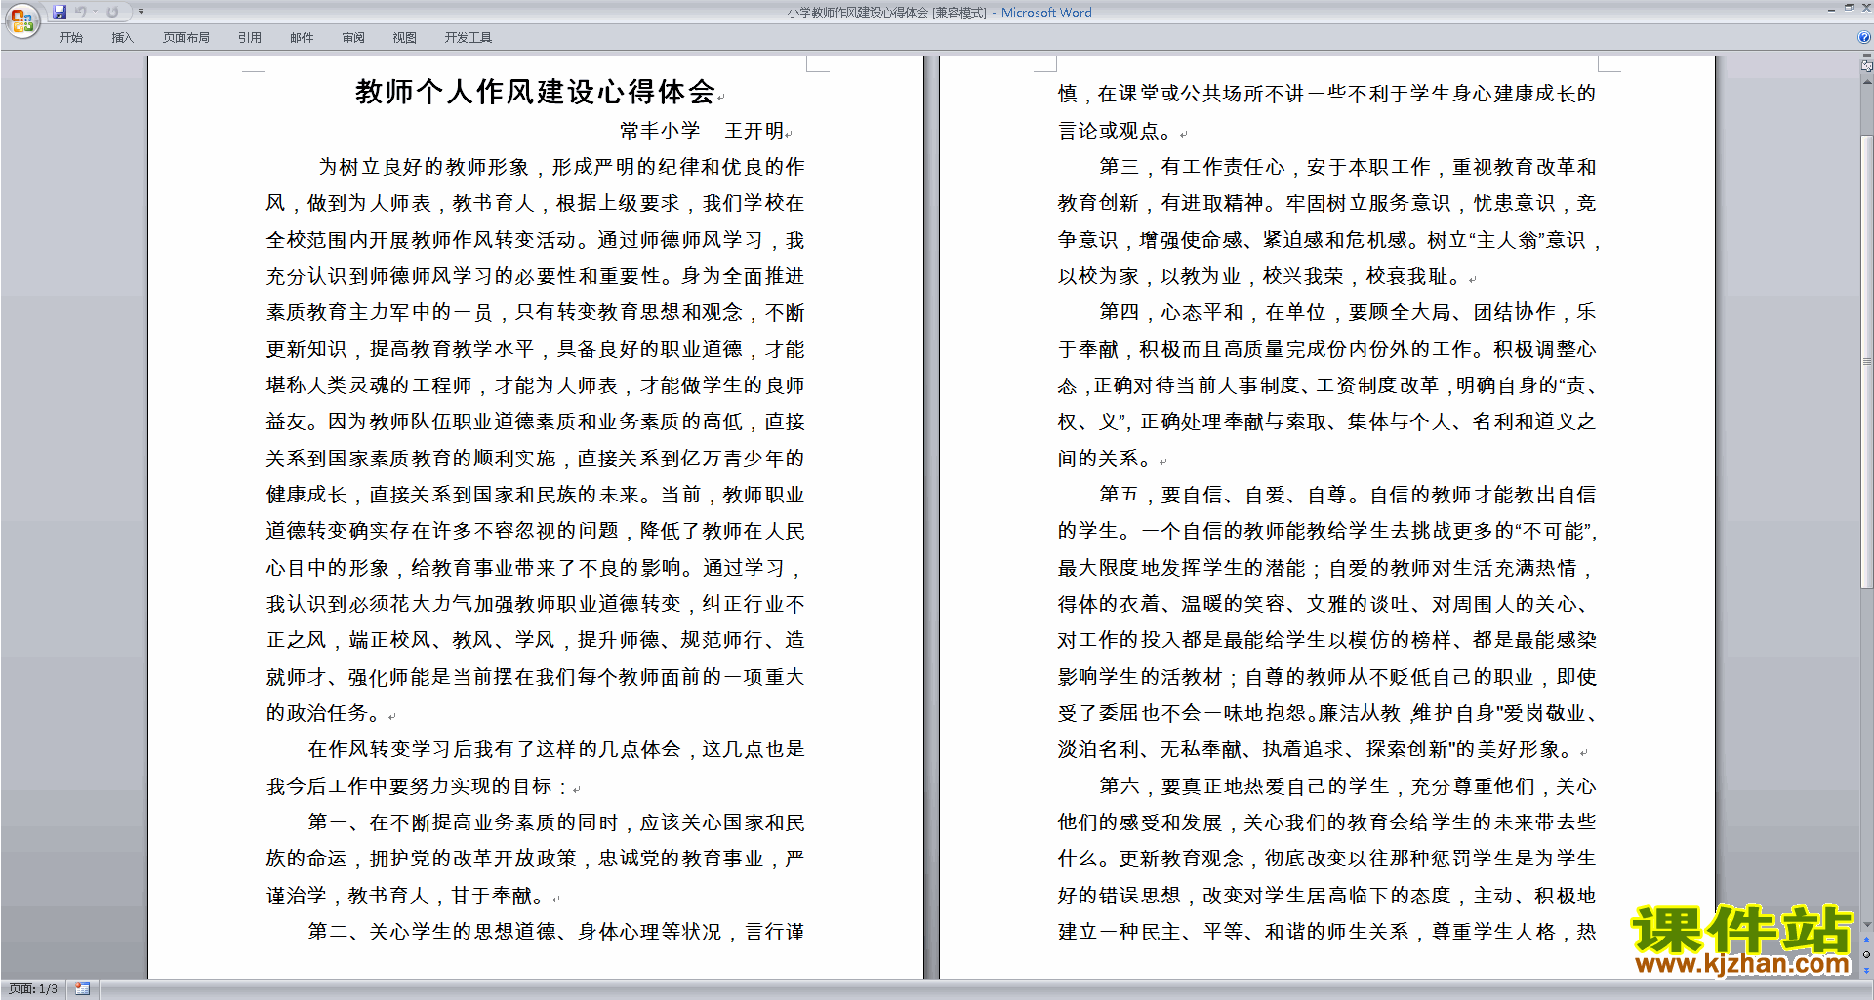Screen dimensions: 1874x1000
Task: Open the 插入 ribbon tab
Action: pyautogui.click(x=122, y=38)
